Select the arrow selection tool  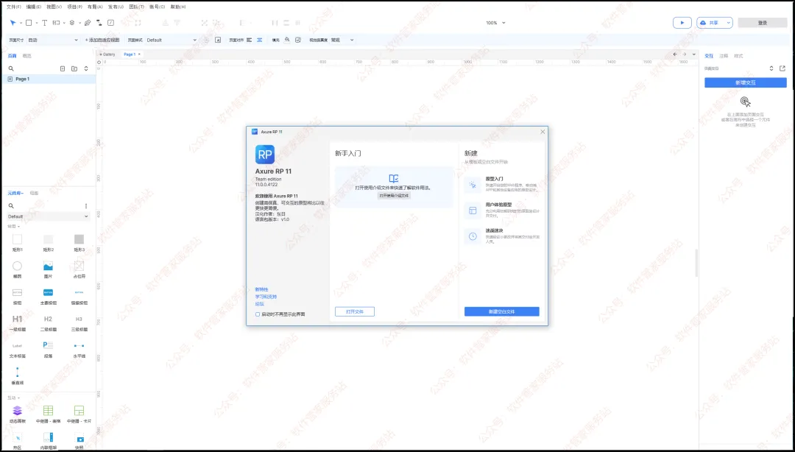(13, 23)
